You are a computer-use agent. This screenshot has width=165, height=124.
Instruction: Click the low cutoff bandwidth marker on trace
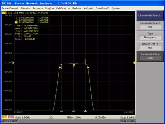click(60, 67)
